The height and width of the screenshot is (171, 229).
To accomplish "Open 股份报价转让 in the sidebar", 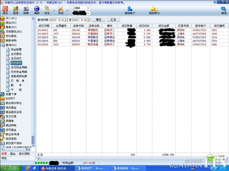I will [14, 103].
